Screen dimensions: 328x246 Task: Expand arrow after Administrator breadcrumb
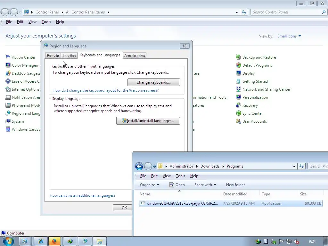(197, 166)
